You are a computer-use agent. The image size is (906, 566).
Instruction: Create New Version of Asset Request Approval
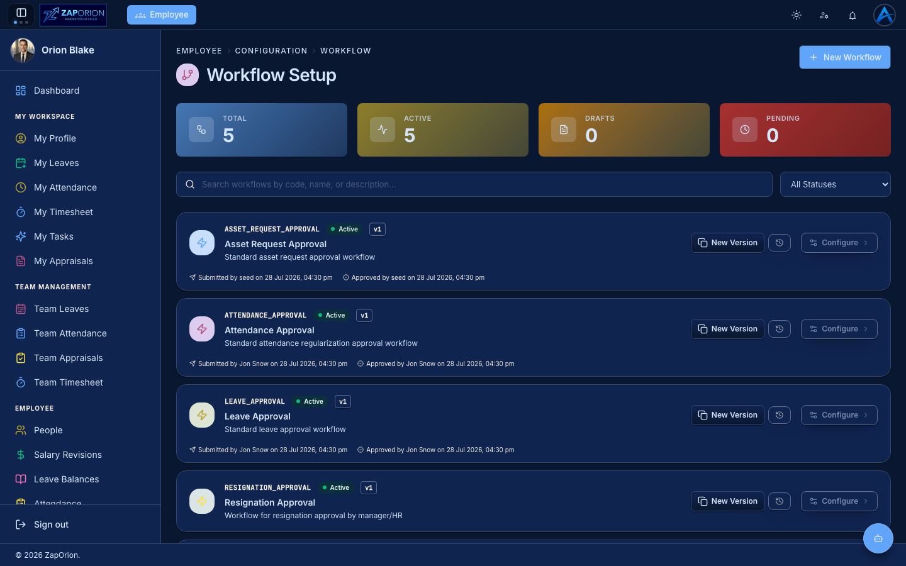pyautogui.click(x=727, y=243)
